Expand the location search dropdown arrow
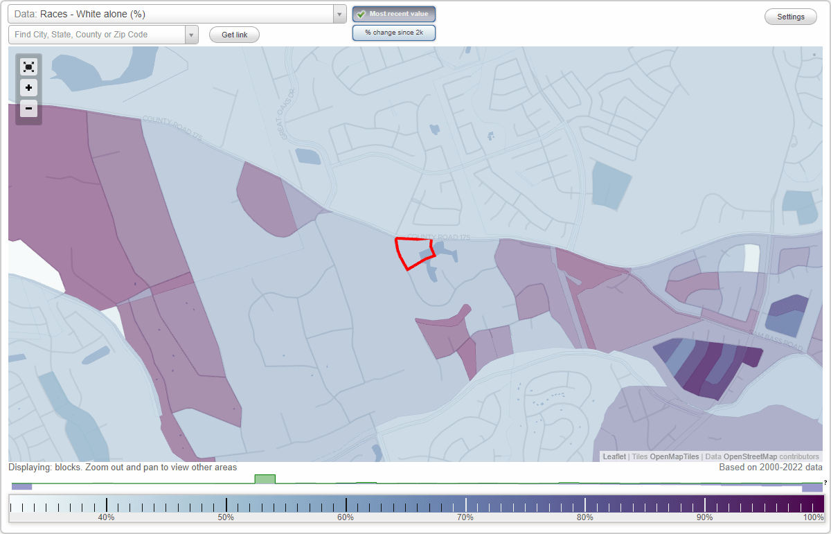This screenshot has width=831, height=534. click(x=192, y=35)
